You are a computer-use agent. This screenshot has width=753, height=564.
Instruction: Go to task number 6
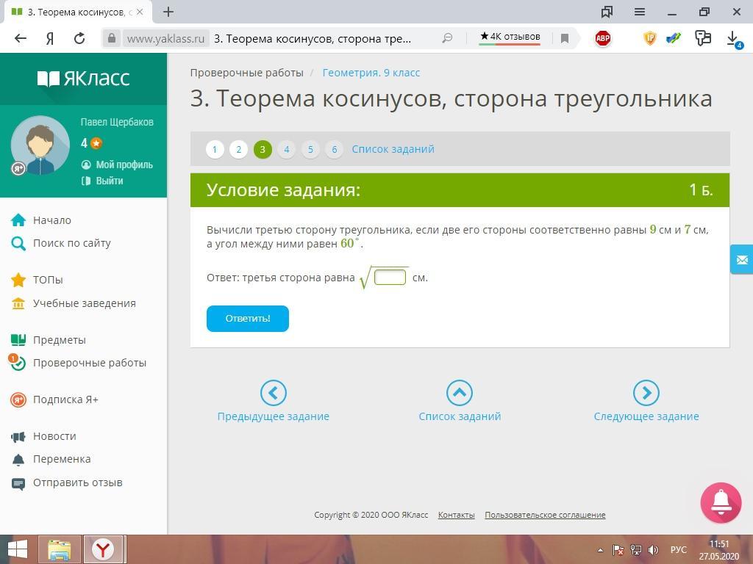click(x=335, y=150)
